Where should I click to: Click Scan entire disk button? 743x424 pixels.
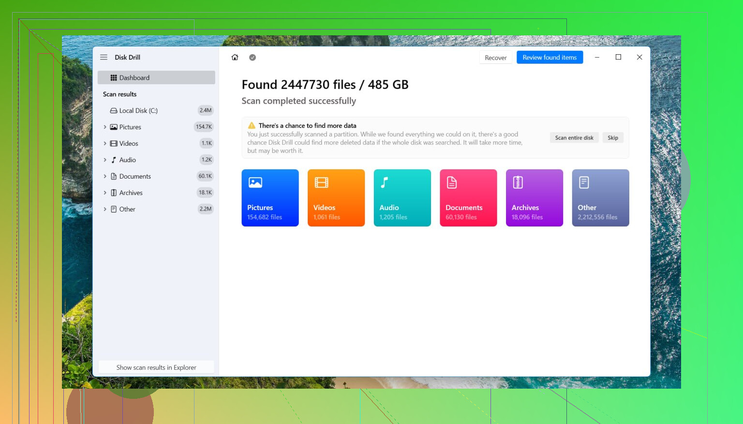click(x=574, y=137)
